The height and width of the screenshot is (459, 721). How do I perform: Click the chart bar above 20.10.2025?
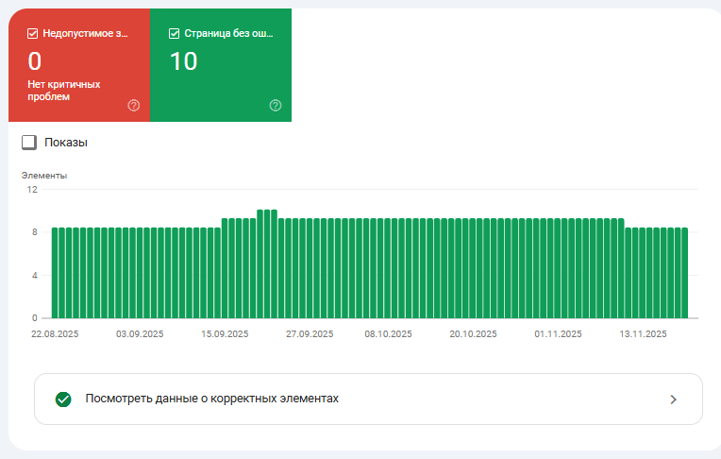[472, 268]
